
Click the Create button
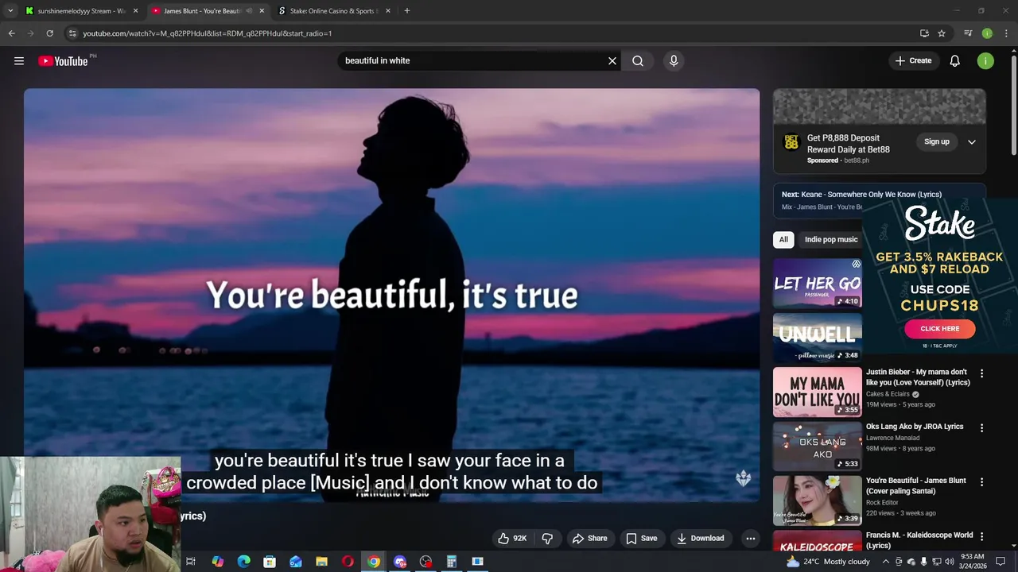913,60
